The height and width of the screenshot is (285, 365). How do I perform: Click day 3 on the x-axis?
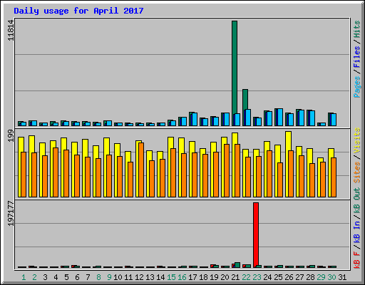[45, 277]
